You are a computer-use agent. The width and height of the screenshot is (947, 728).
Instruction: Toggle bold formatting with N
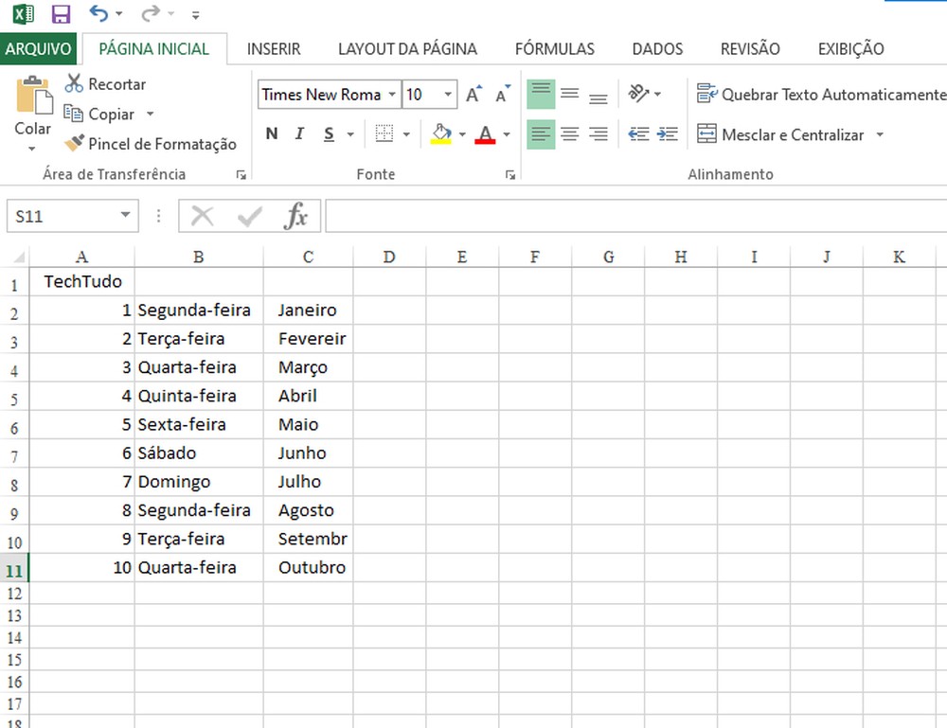pos(271,133)
